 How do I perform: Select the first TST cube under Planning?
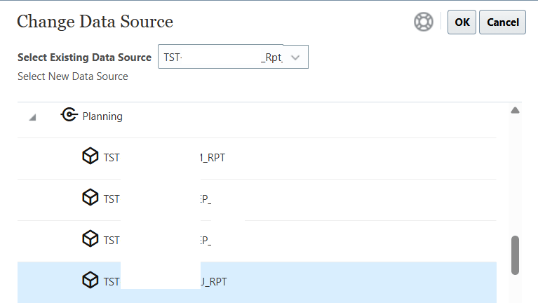pos(164,157)
